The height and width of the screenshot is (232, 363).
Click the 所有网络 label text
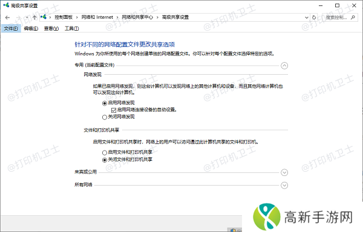click(x=83, y=185)
